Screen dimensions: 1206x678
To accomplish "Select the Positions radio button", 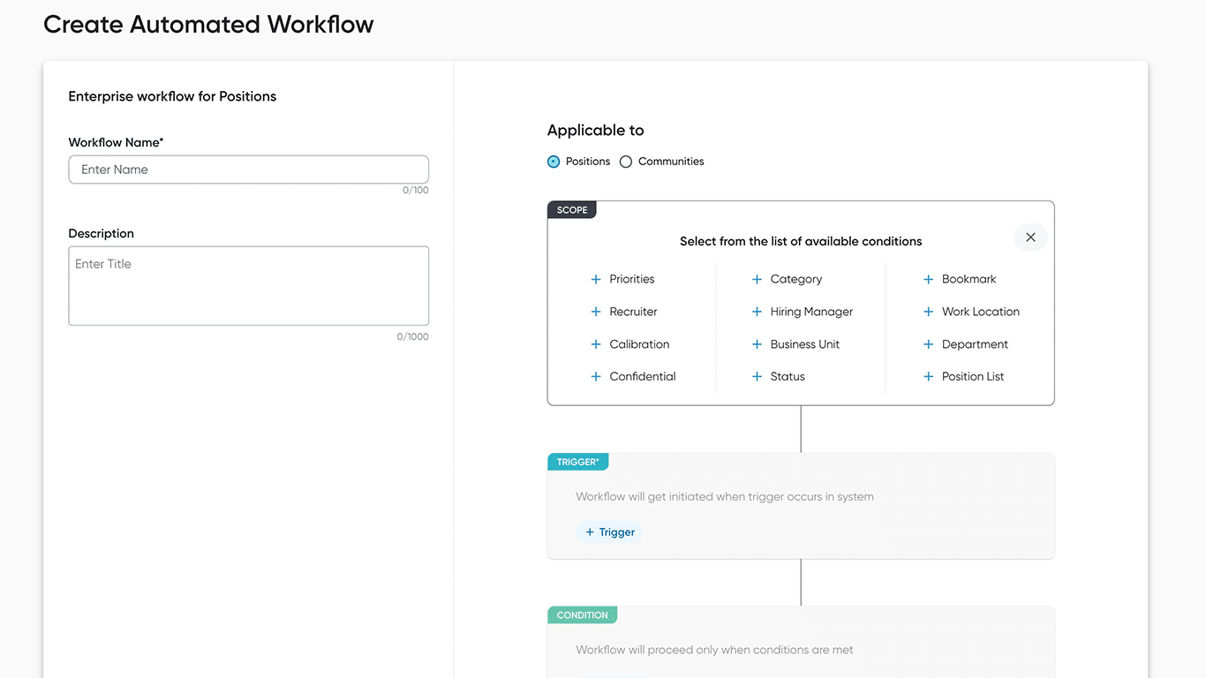I will pos(553,162).
